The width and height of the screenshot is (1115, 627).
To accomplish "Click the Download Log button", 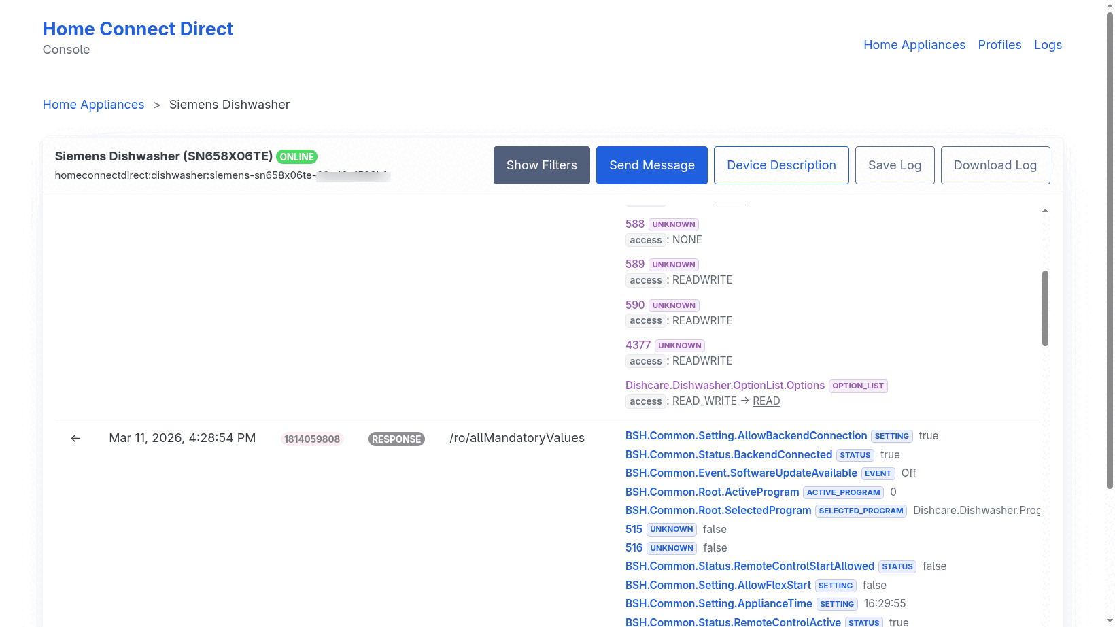I will 995,165.
